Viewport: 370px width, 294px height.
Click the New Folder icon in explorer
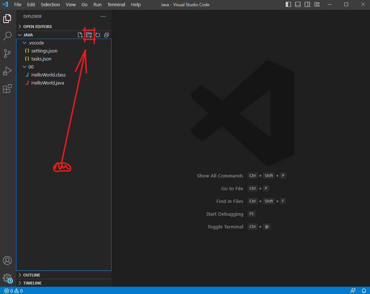pyautogui.click(x=89, y=35)
